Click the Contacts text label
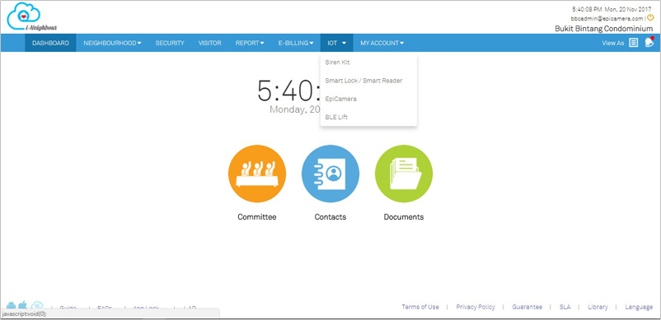 click(330, 217)
